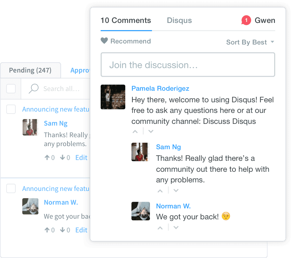Check the box for Sam Ng's pending comment

[11, 109]
